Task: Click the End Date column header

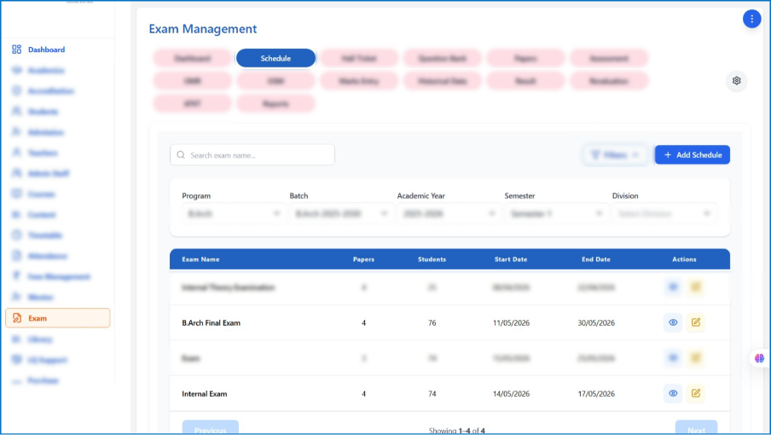Action: [x=596, y=259]
